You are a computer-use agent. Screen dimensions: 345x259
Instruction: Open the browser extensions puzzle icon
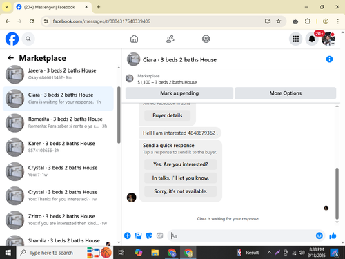(x=308, y=21)
